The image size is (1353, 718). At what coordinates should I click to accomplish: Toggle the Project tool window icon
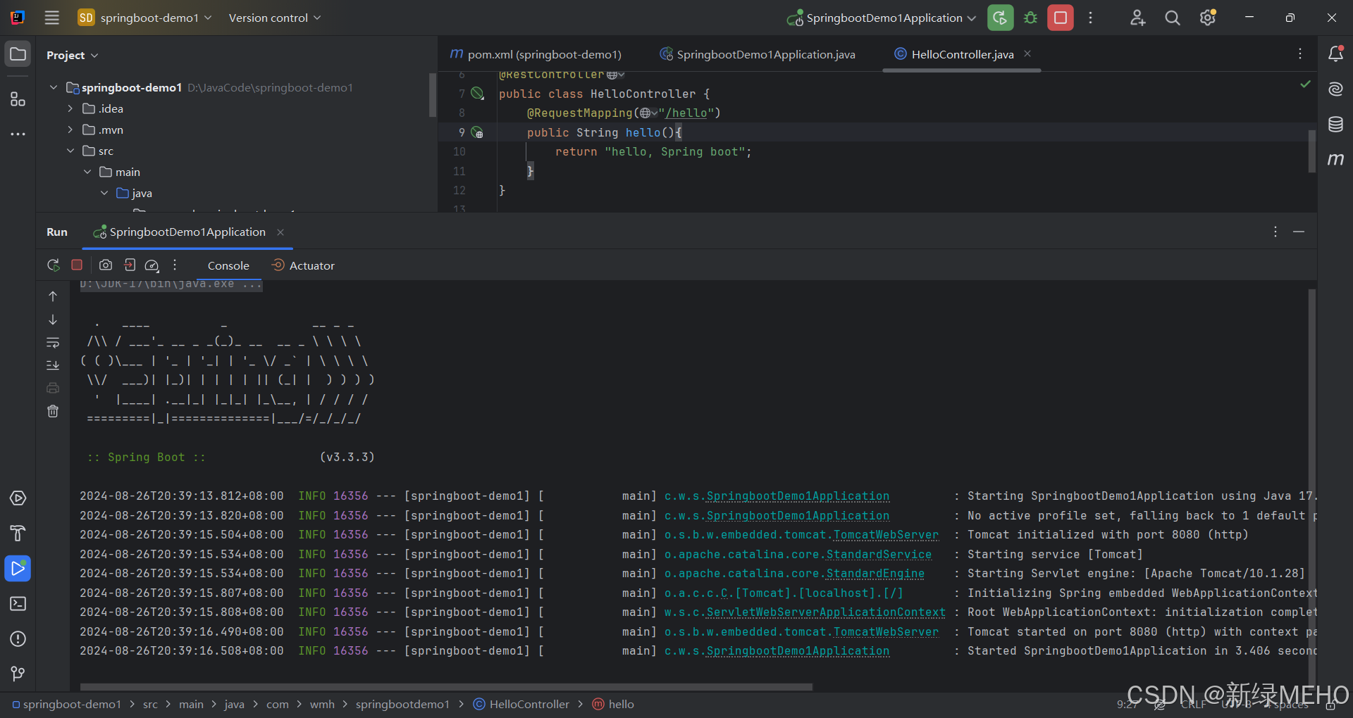coord(18,54)
